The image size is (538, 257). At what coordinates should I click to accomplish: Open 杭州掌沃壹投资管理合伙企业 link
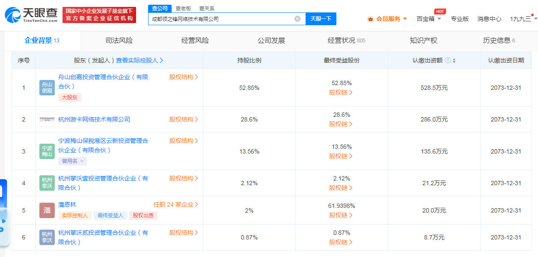click(103, 183)
